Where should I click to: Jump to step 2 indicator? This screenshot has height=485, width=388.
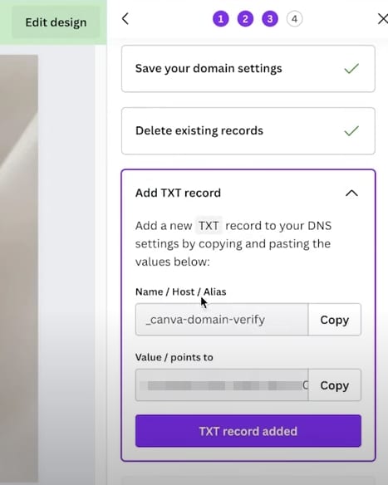(245, 19)
